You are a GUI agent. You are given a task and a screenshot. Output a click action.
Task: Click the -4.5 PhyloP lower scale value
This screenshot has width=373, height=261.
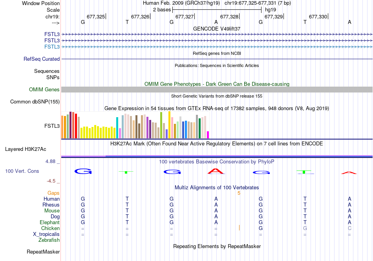(51, 181)
